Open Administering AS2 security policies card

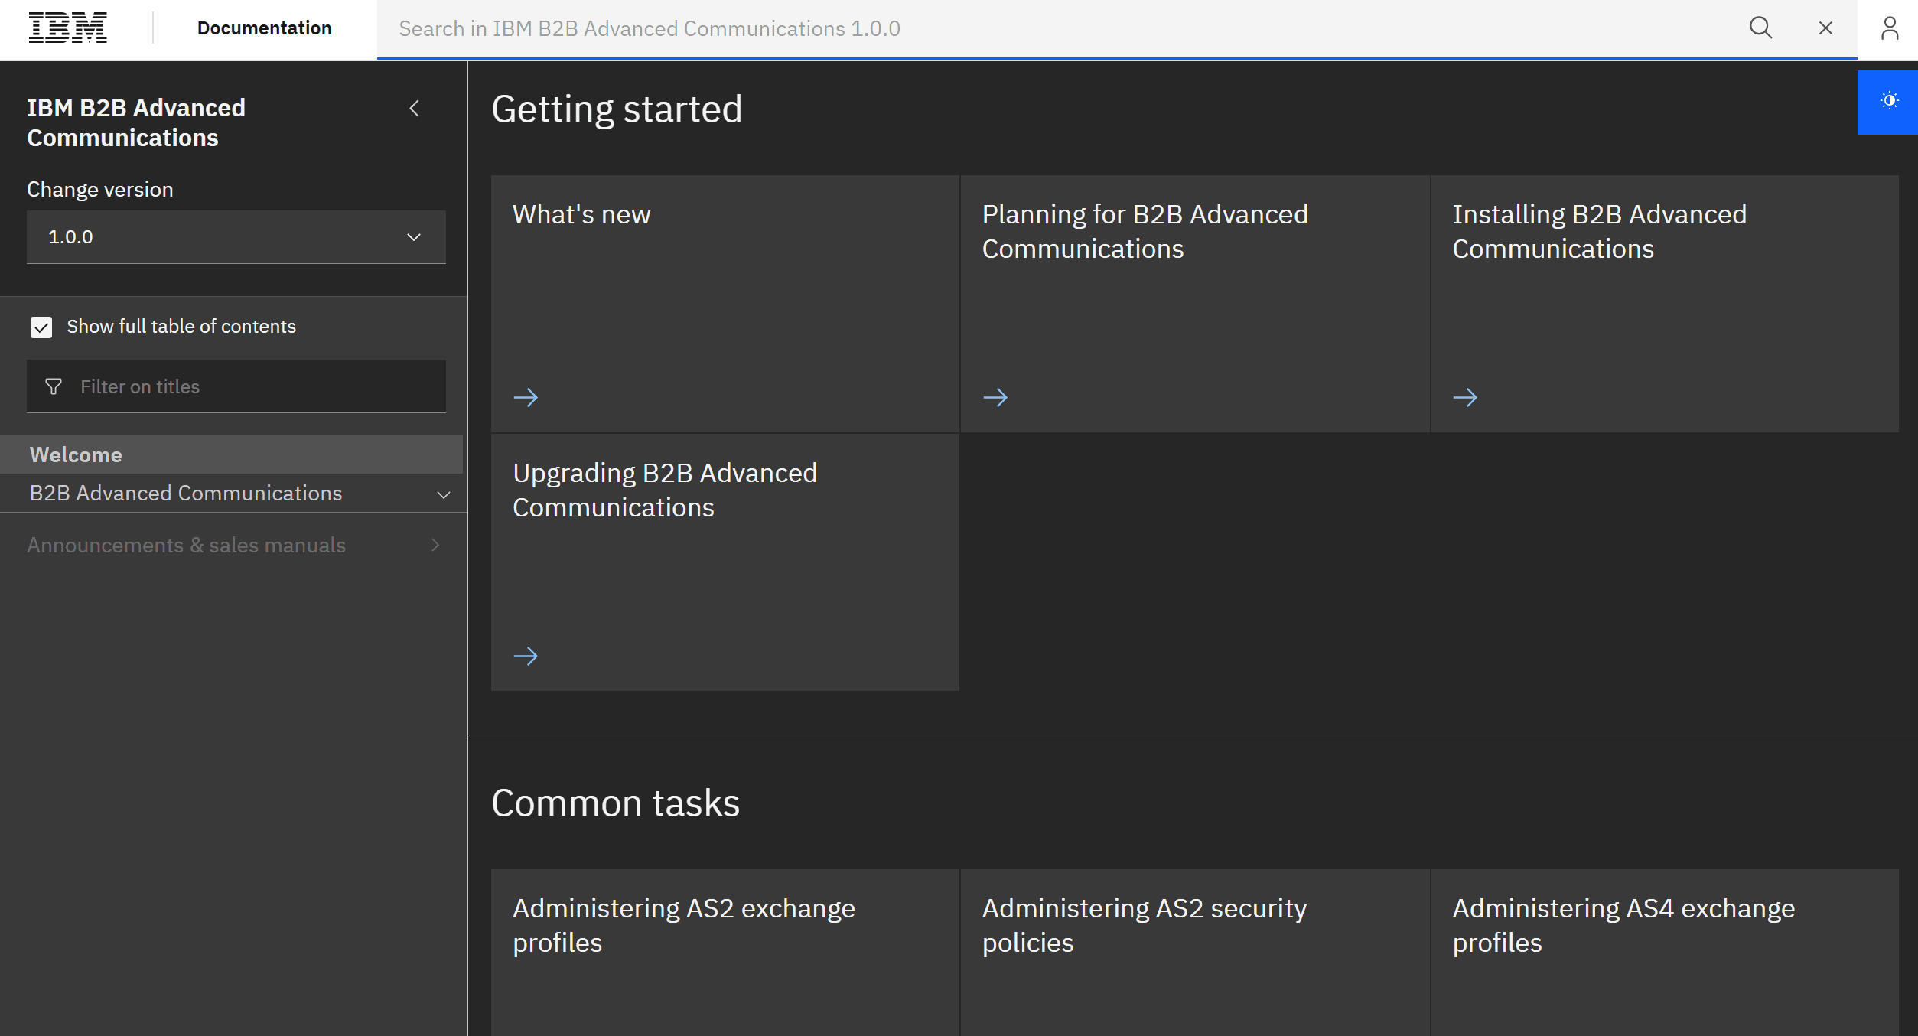[x=1194, y=953]
